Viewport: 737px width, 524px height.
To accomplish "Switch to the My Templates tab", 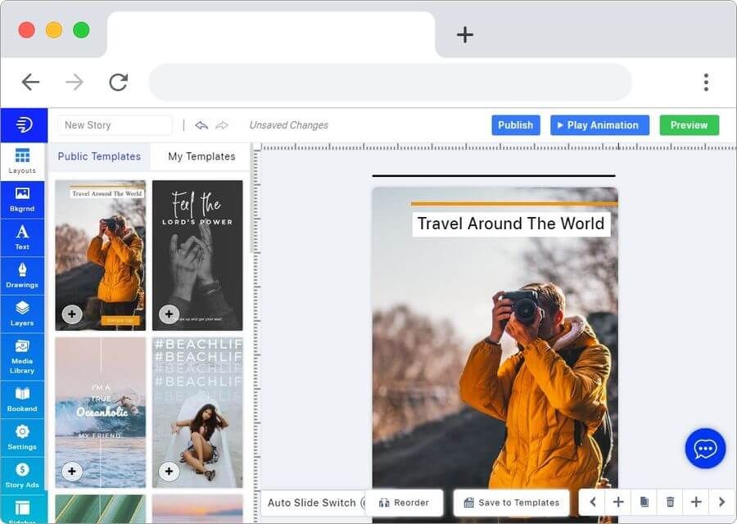I will (201, 156).
